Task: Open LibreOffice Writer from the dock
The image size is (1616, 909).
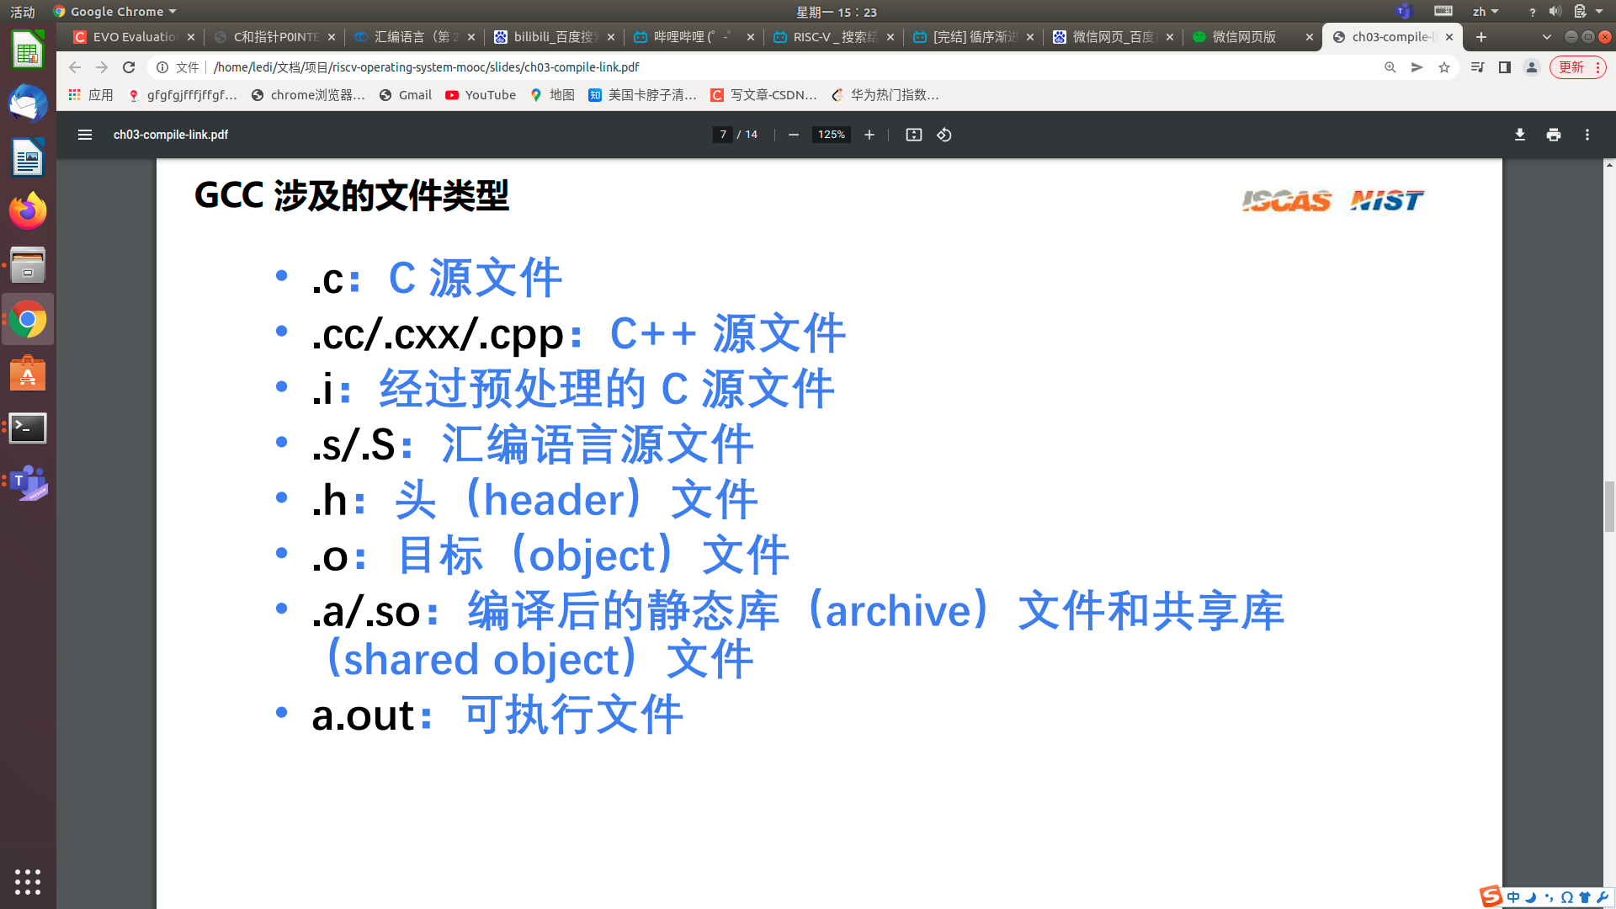Action: click(x=28, y=157)
